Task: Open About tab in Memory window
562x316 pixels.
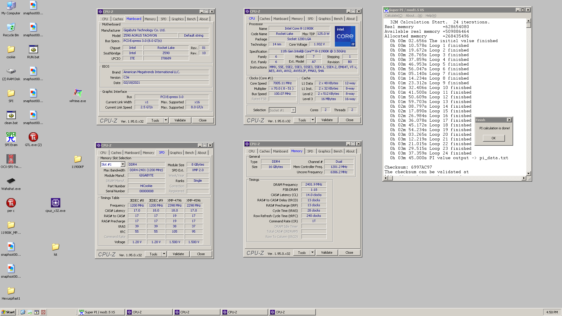Action: click(350, 151)
